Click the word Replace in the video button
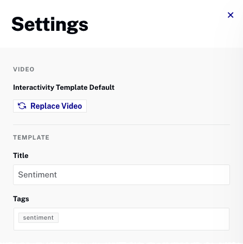This screenshot has width=243, height=244. (x=45, y=106)
